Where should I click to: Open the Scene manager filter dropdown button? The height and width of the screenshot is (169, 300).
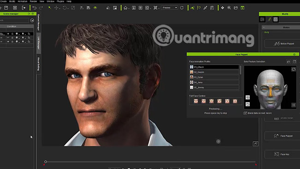(x=32, y=20)
